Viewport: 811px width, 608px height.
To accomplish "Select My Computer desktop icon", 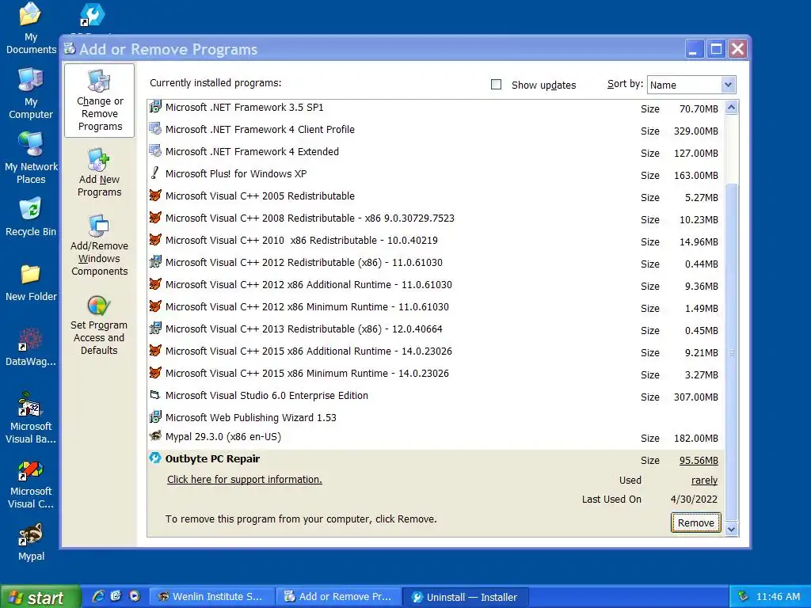I will (31, 93).
